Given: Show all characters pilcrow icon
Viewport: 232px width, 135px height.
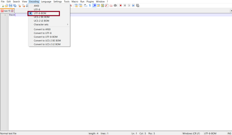Looking at the screenshot, I should coord(90,5).
